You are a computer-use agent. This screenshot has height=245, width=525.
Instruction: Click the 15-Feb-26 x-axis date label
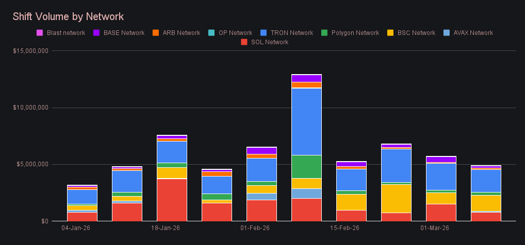point(344,227)
